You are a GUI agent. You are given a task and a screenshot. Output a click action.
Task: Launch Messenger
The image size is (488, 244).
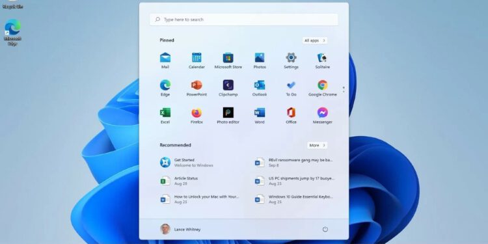click(x=323, y=116)
